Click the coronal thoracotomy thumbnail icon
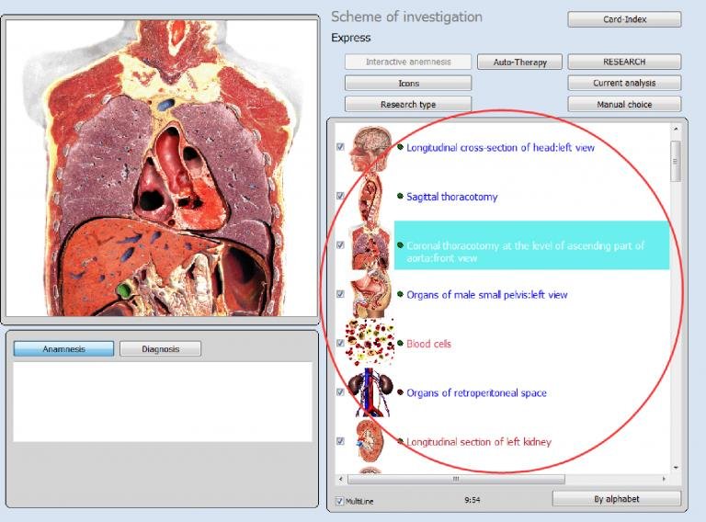The width and height of the screenshot is (706, 522). point(370,245)
